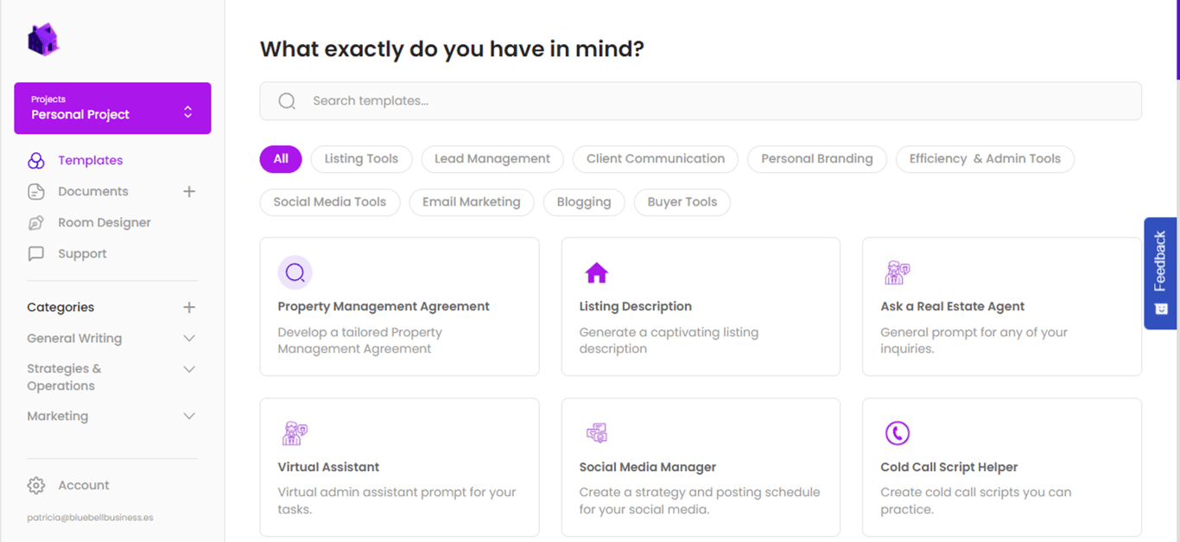Open the Documents section link
This screenshot has width=1180, height=542.
pyautogui.click(x=93, y=192)
